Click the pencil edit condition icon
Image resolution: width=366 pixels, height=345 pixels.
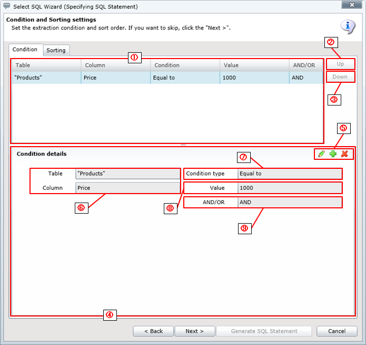pos(321,154)
